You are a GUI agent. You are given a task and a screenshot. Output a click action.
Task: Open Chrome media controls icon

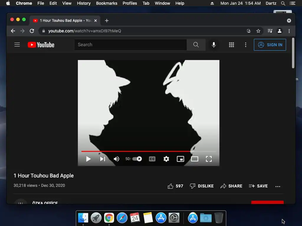pyautogui.click(x=270, y=31)
